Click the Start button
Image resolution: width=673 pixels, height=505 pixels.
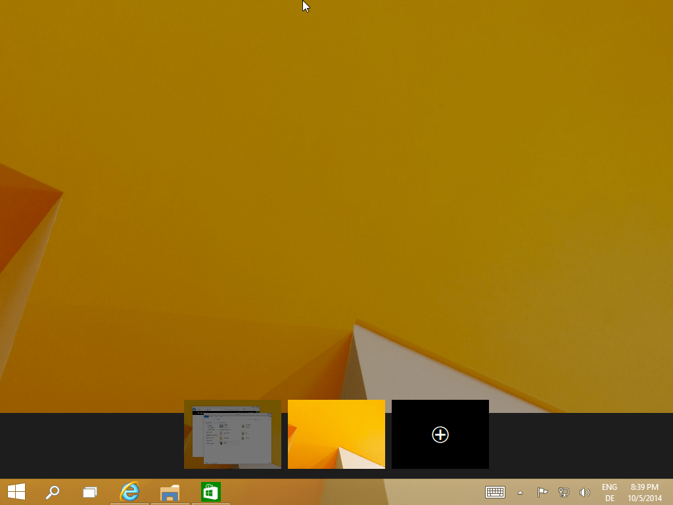click(14, 492)
